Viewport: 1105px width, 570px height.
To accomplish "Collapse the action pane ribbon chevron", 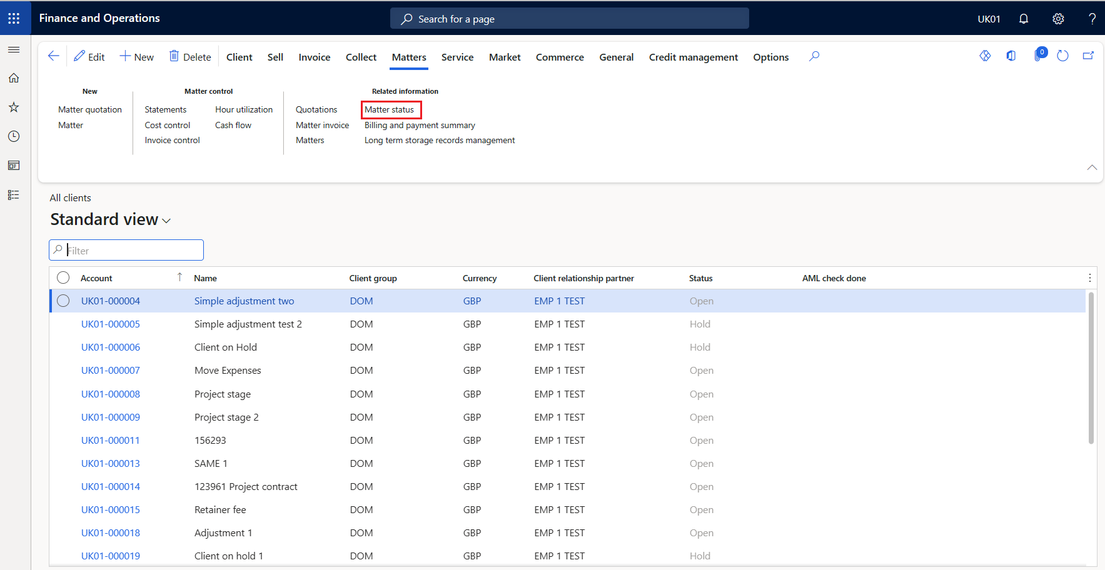I will 1092,167.
